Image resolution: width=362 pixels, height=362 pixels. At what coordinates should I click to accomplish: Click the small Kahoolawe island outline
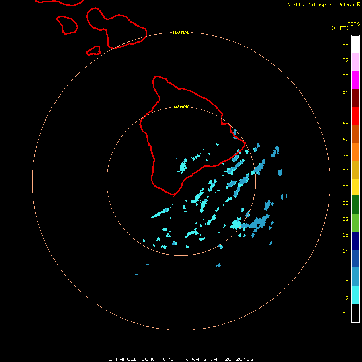pos(93,51)
